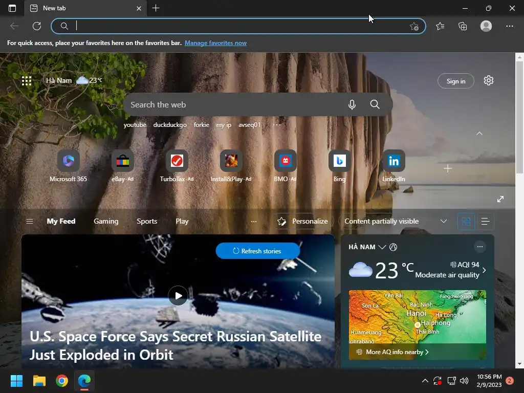Open the Install&Play quick link tile
The height and width of the screenshot is (393, 524).
point(231,166)
